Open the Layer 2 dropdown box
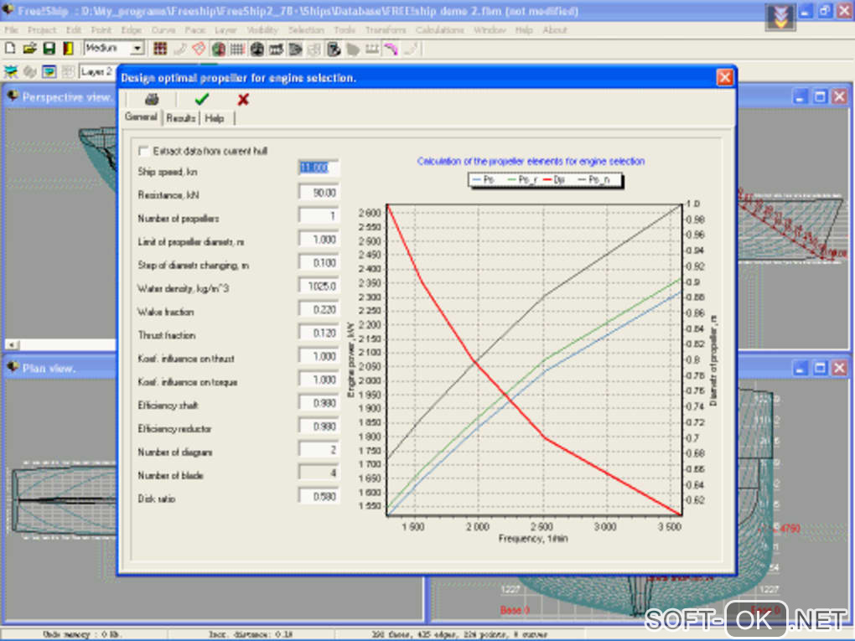 (x=97, y=71)
